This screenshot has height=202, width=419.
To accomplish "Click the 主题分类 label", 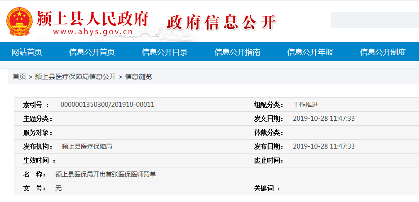I will point(38,119).
